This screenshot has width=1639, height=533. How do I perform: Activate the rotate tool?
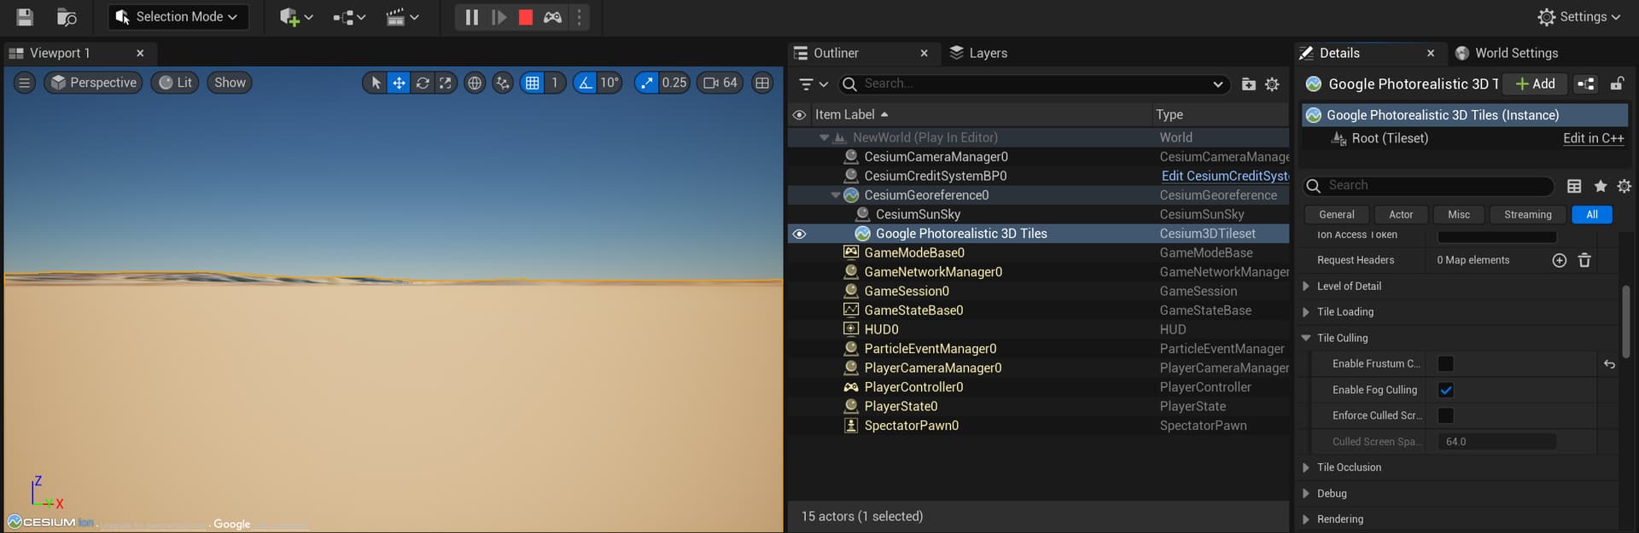[x=423, y=83]
